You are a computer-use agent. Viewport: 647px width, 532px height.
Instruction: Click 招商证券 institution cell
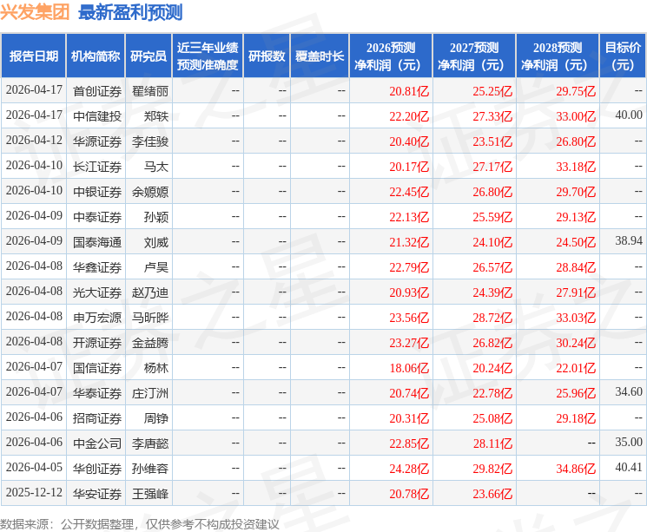point(97,418)
